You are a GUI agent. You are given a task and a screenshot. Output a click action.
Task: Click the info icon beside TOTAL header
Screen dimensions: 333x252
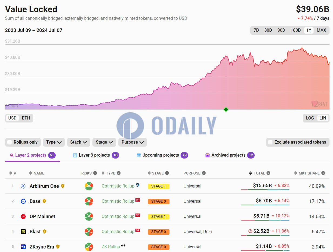click(x=268, y=173)
